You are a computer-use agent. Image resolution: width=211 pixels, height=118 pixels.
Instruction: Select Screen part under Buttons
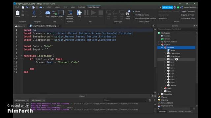coord(173,85)
